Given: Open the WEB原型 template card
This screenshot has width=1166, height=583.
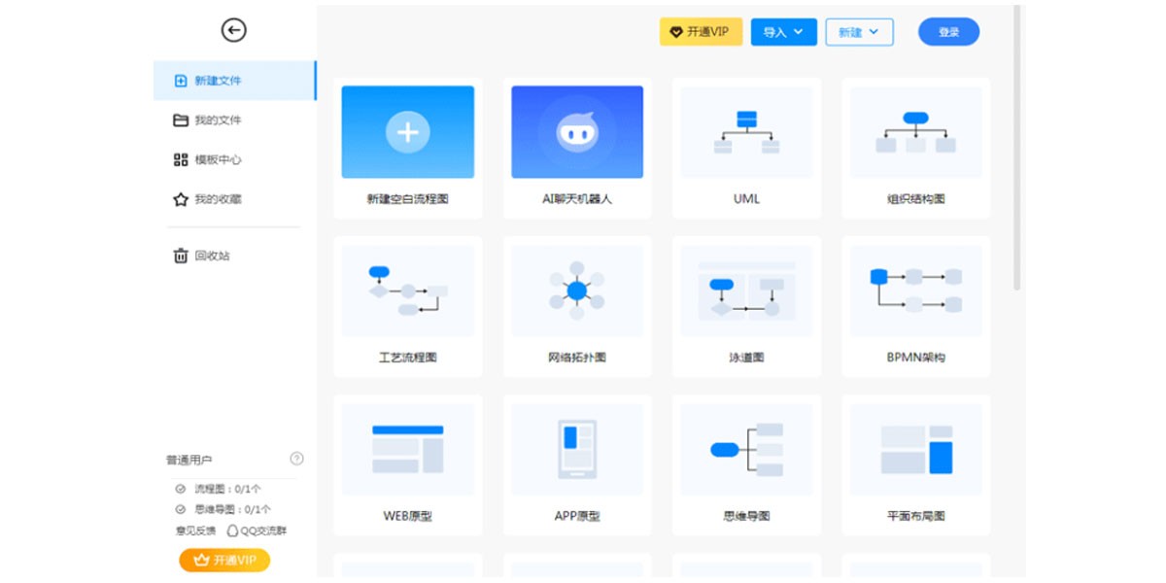Looking at the screenshot, I should pyautogui.click(x=408, y=464).
